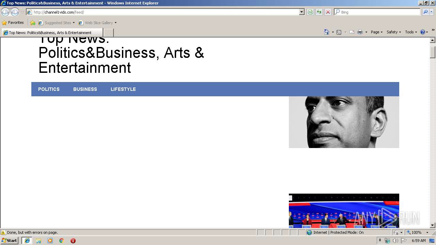Click the red Opera-style taskbar icon
The width and height of the screenshot is (436, 245).
(x=73, y=241)
